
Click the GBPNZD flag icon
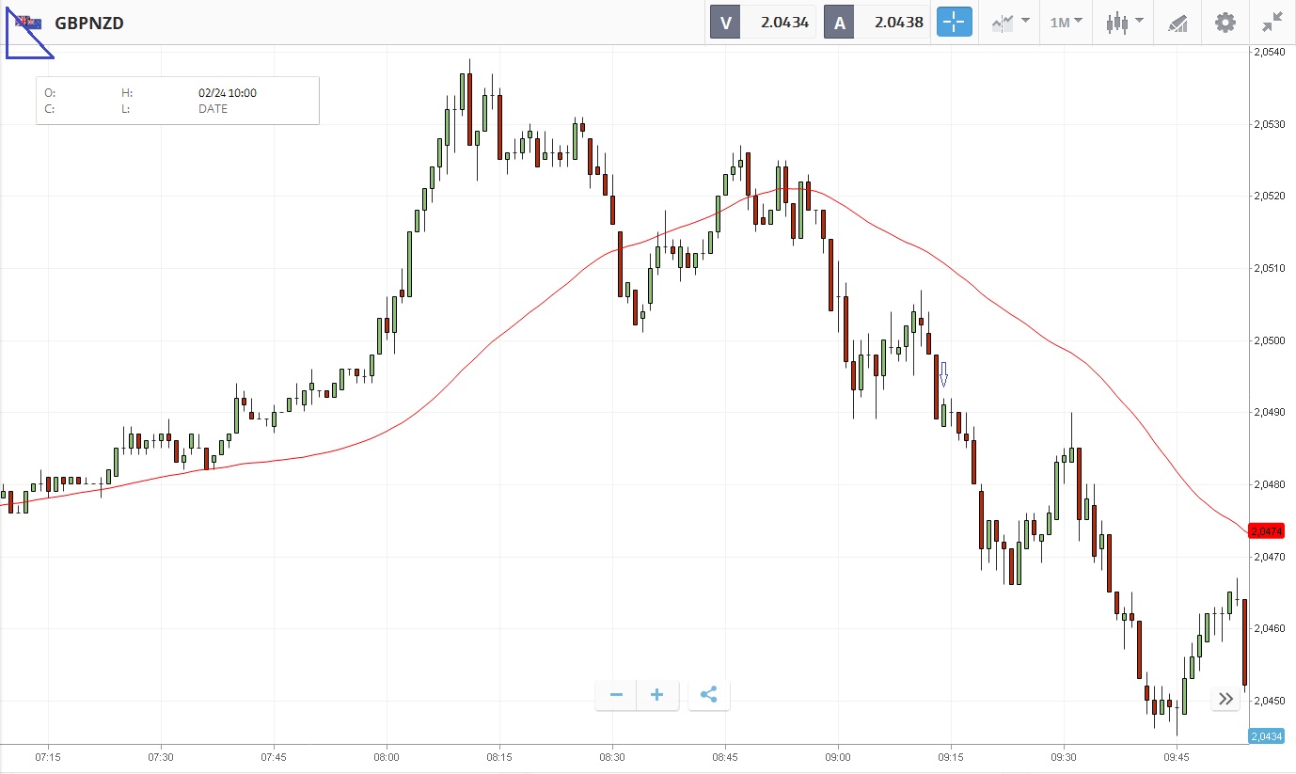click(x=28, y=23)
